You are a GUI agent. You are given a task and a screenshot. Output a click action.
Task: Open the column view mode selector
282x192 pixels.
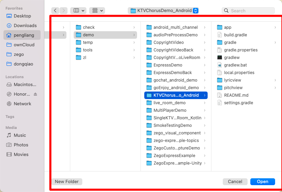[78, 11]
